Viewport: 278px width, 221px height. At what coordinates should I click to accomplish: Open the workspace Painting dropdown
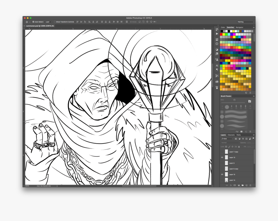pyautogui.click(x=246, y=22)
